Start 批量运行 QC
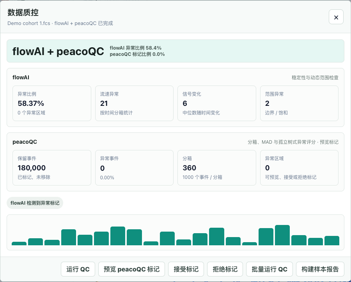Viewport: 351px width, 282px height. pos(269,269)
